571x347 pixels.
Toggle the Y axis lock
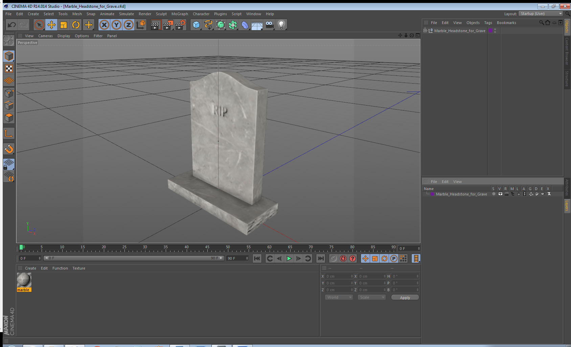click(x=116, y=25)
